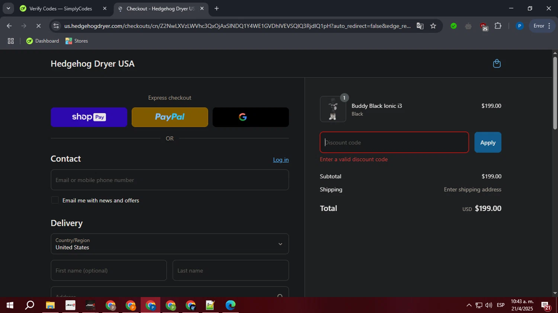The image size is (558, 313).
Task: Open a new browser tab
Action: click(x=217, y=9)
